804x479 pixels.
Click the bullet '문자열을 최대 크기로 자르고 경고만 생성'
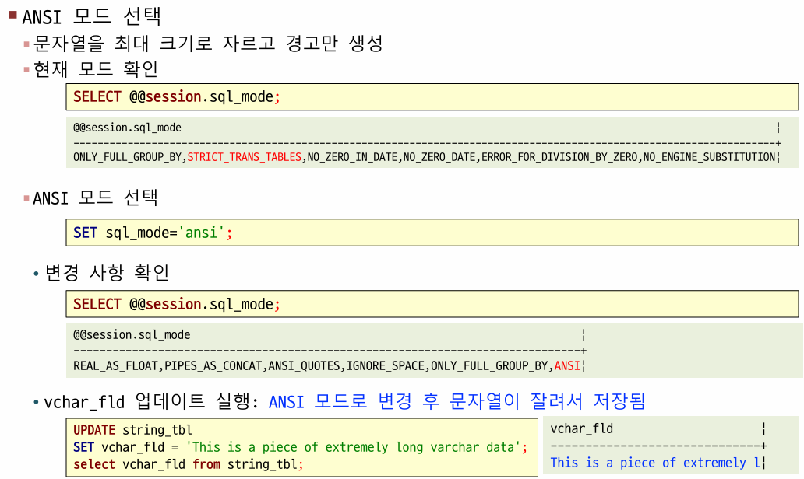tap(208, 43)
